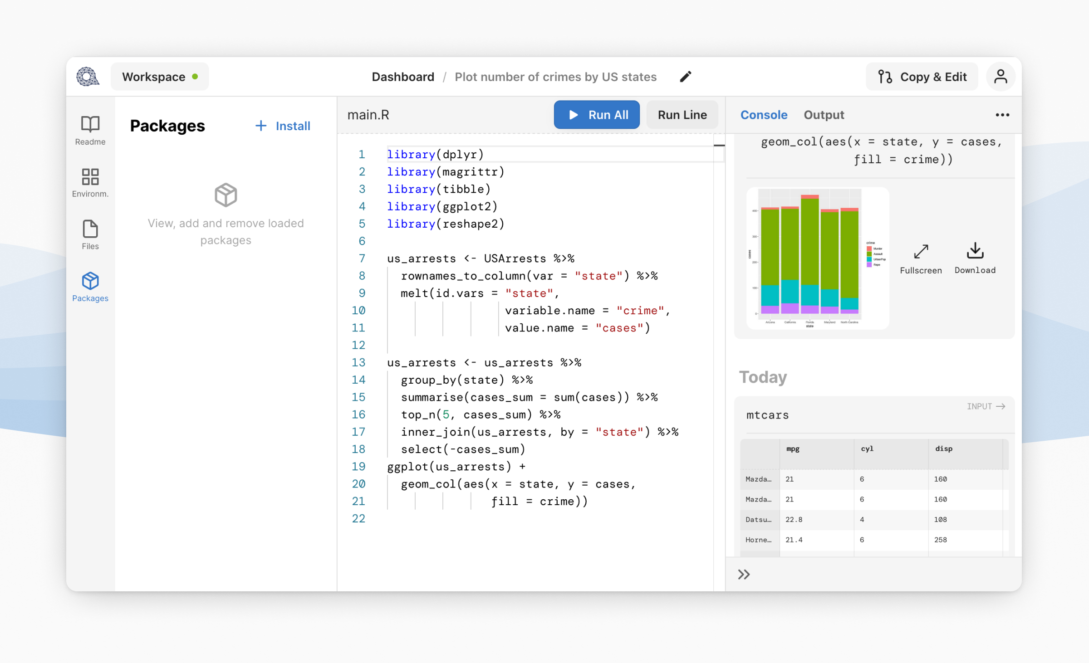The width and height of the screenshot is (1089, 663).
Task: Click the top_n(5, cases_sum) line
Action: coord(481,414)
